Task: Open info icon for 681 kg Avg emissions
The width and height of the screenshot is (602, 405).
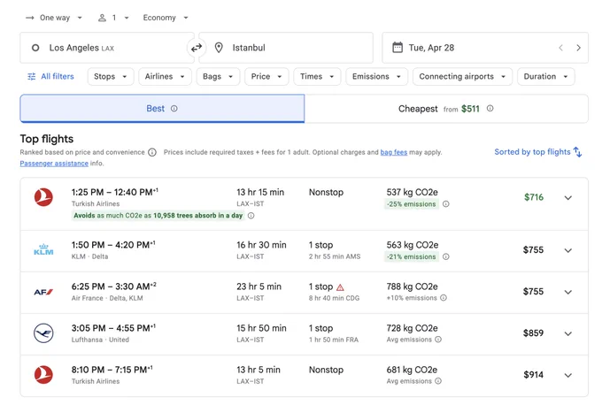Action: (x=438, y=381)
